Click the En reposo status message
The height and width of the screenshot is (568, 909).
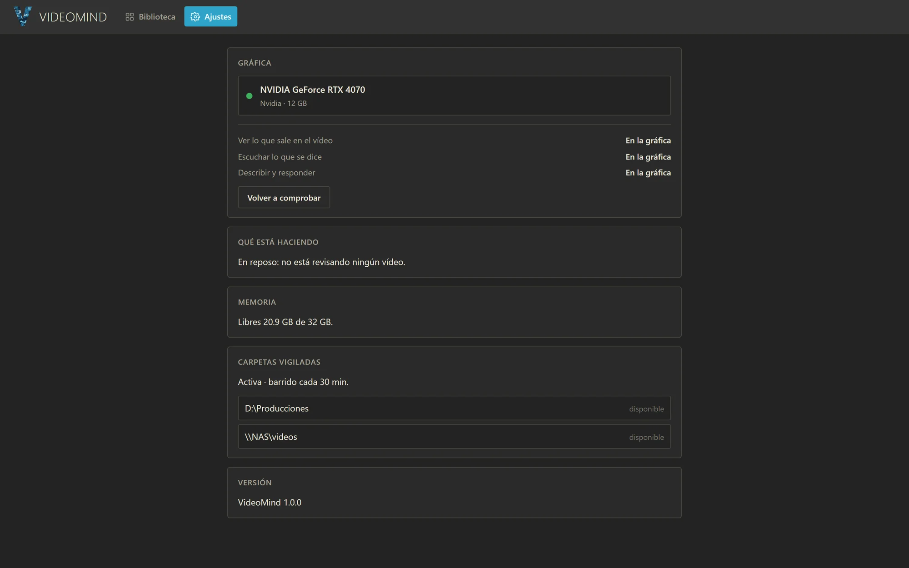click(321, 262)
